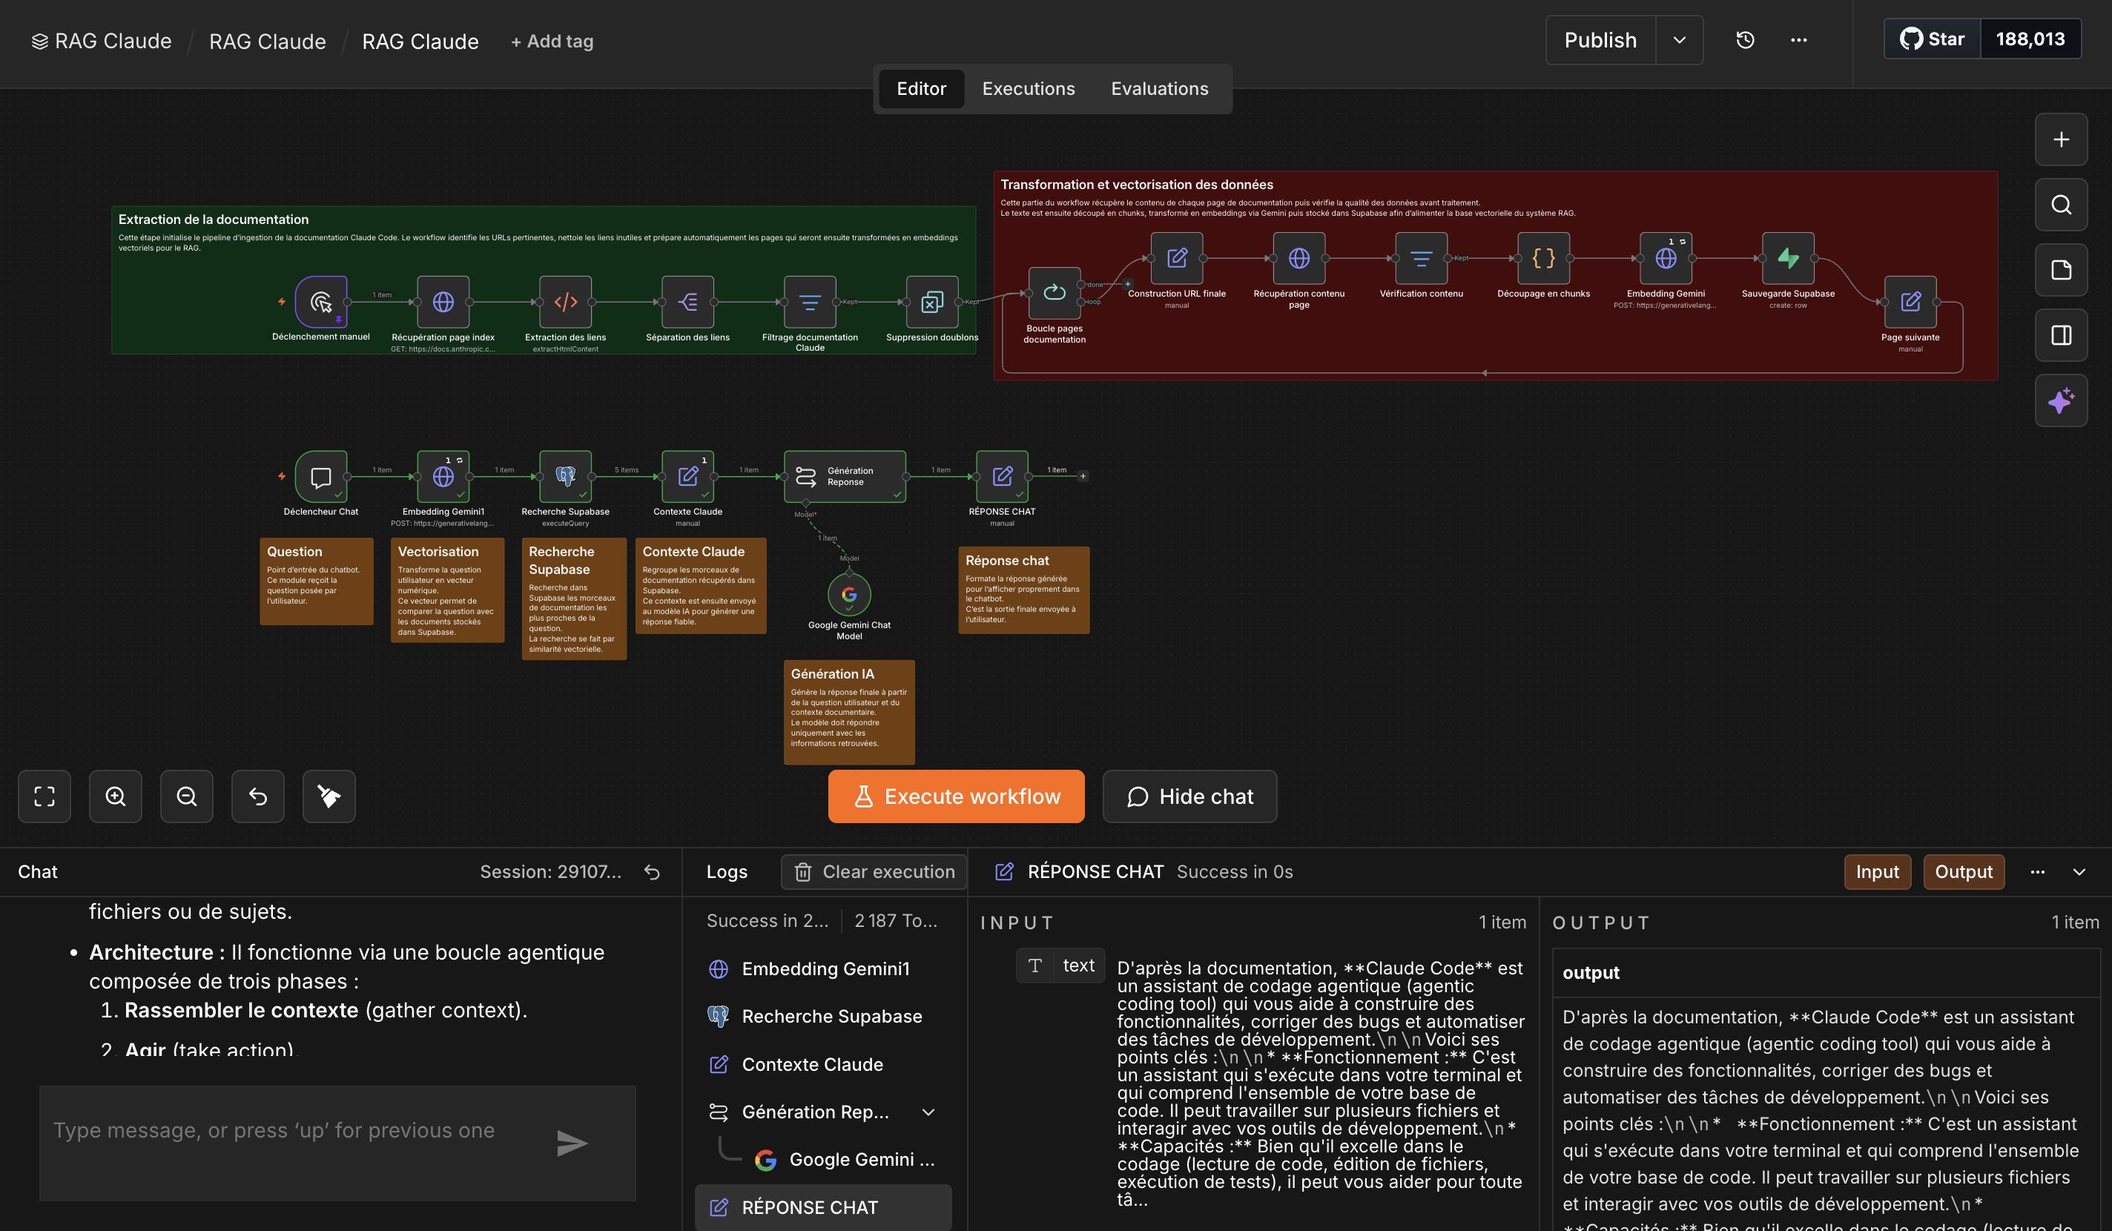Select Google Gemini log entry
Image resolution: width=2112 pixels, height=1231 pixels.
(845, 1160)
